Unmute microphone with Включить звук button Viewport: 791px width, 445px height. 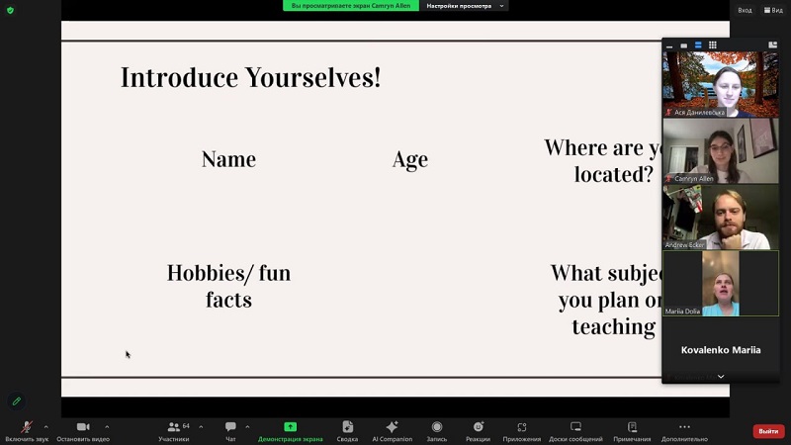(x=27, y=432)
